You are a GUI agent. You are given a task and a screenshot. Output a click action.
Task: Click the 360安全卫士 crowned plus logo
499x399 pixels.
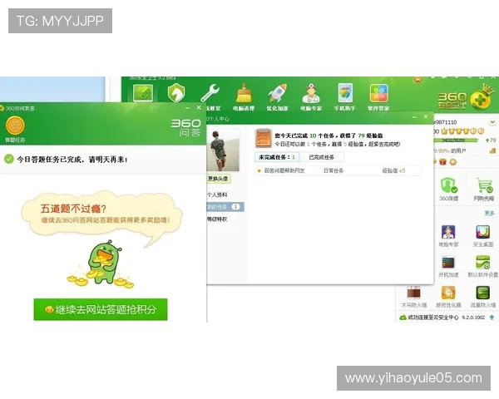[x=482, y=99]
